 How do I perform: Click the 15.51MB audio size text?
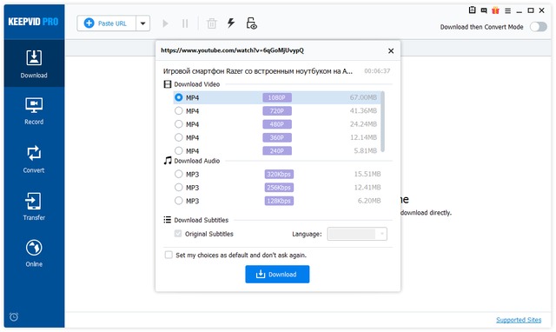tap(367, 174)
